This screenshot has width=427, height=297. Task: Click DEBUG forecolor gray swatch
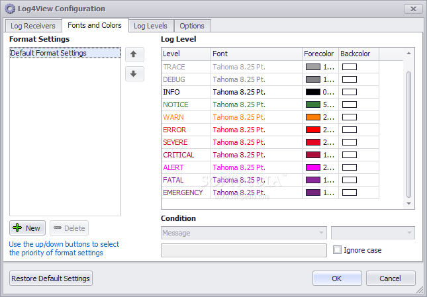click(x=313, y=79)
